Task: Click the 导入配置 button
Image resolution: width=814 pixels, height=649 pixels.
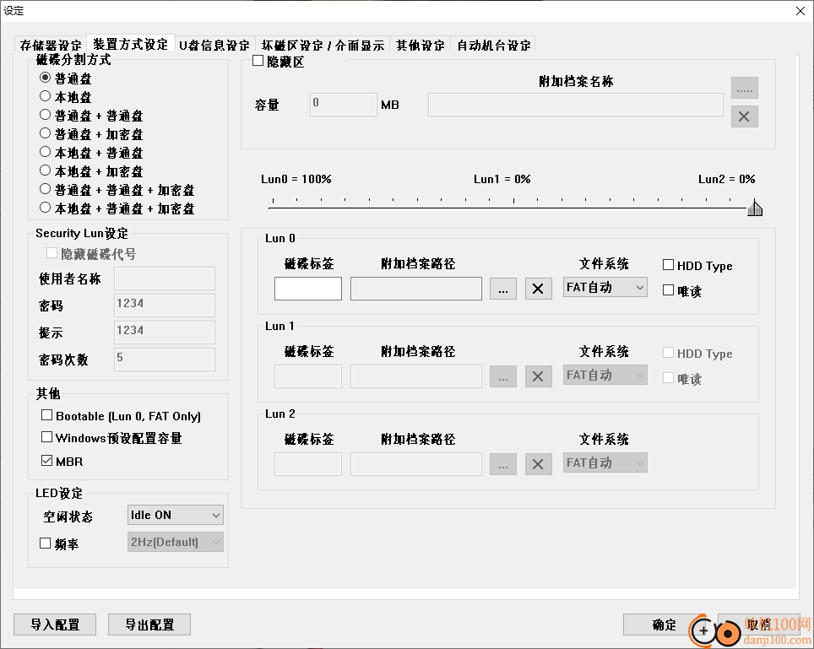Action: [x=55, y=625]
